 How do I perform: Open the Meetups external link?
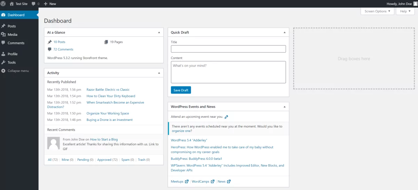point(180,181)
